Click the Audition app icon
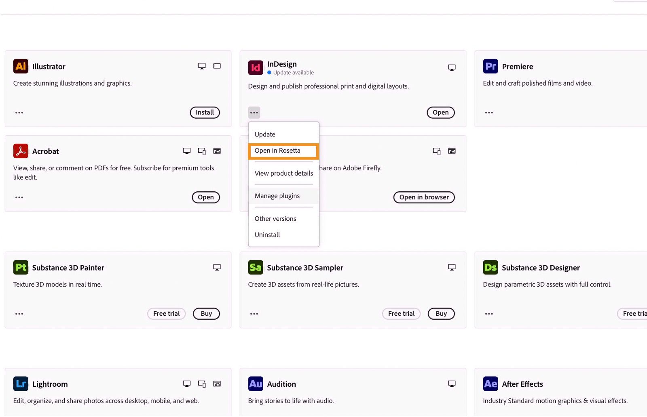The width and height of the screenshot is (647, 417). [x=256, y=383]
